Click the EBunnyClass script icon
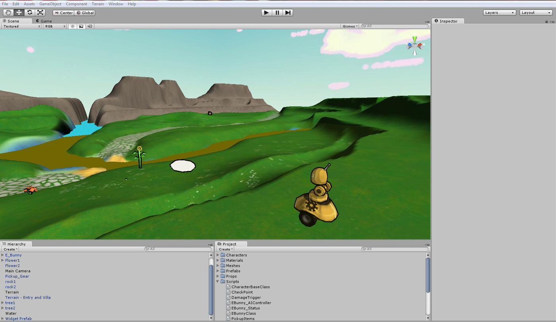Image resolution: width=556 pixels, height=322 pixels. pos(228,313)
